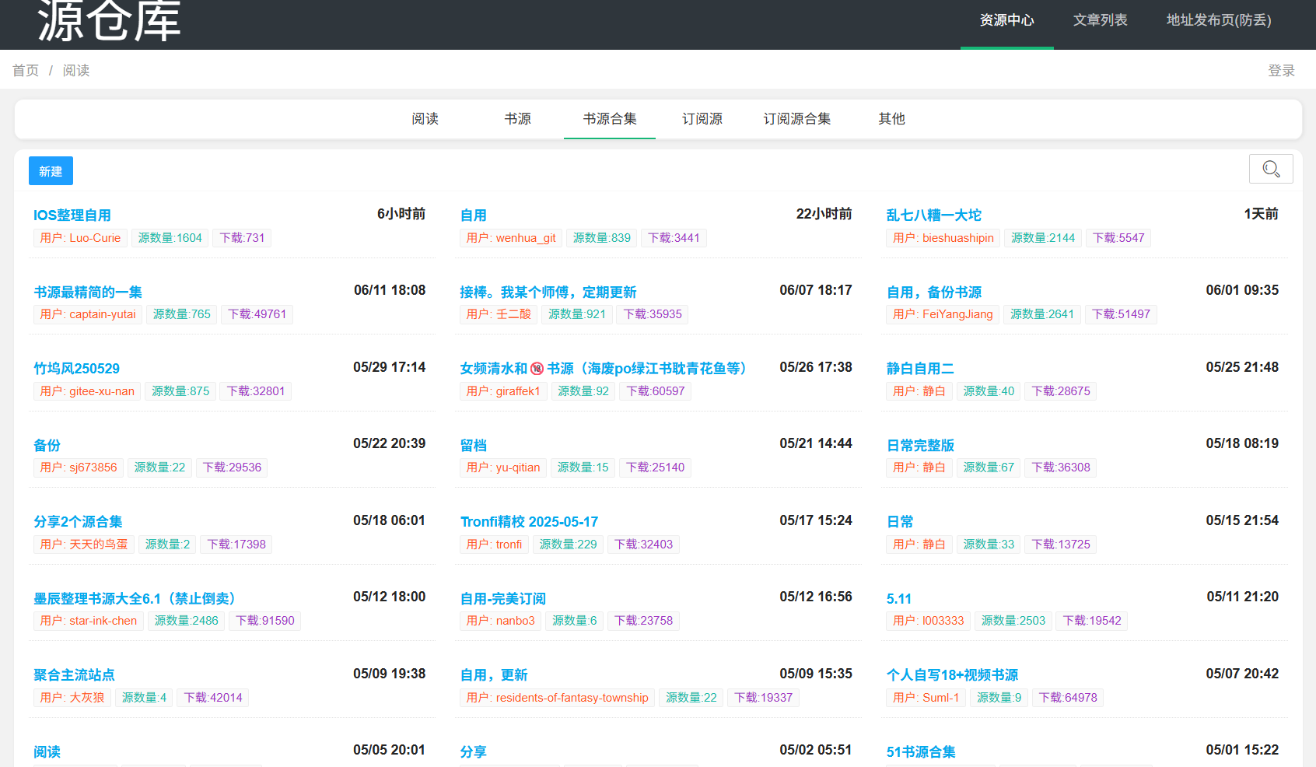Open Tronfi精校 2025-05-17 collection
The image size is (1316, 767).
pos(529,522)
